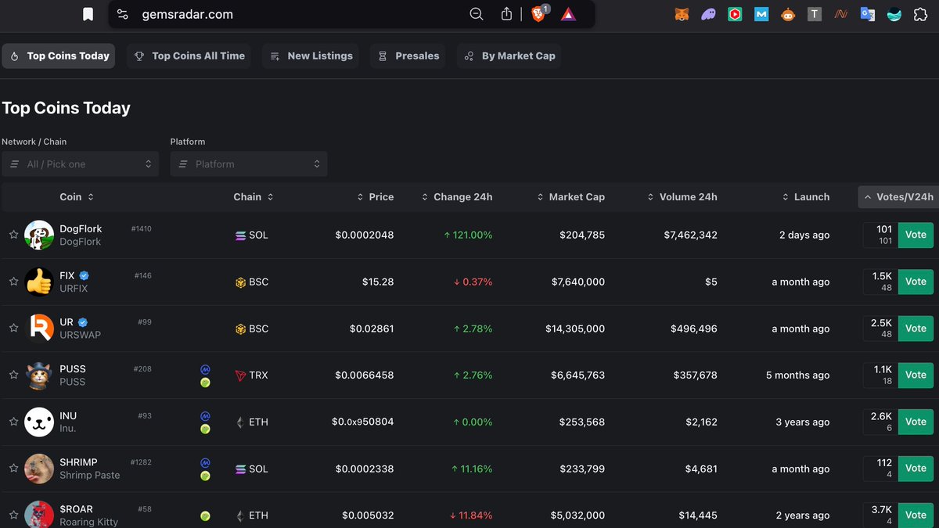Image resolution: width=939 pixels, height=528 pixels.
Task: Open the translate extension icon
Action: click(868, 14)
